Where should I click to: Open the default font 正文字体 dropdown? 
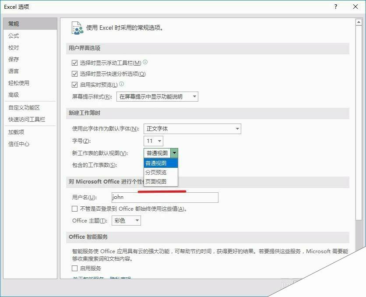point(192,129)
